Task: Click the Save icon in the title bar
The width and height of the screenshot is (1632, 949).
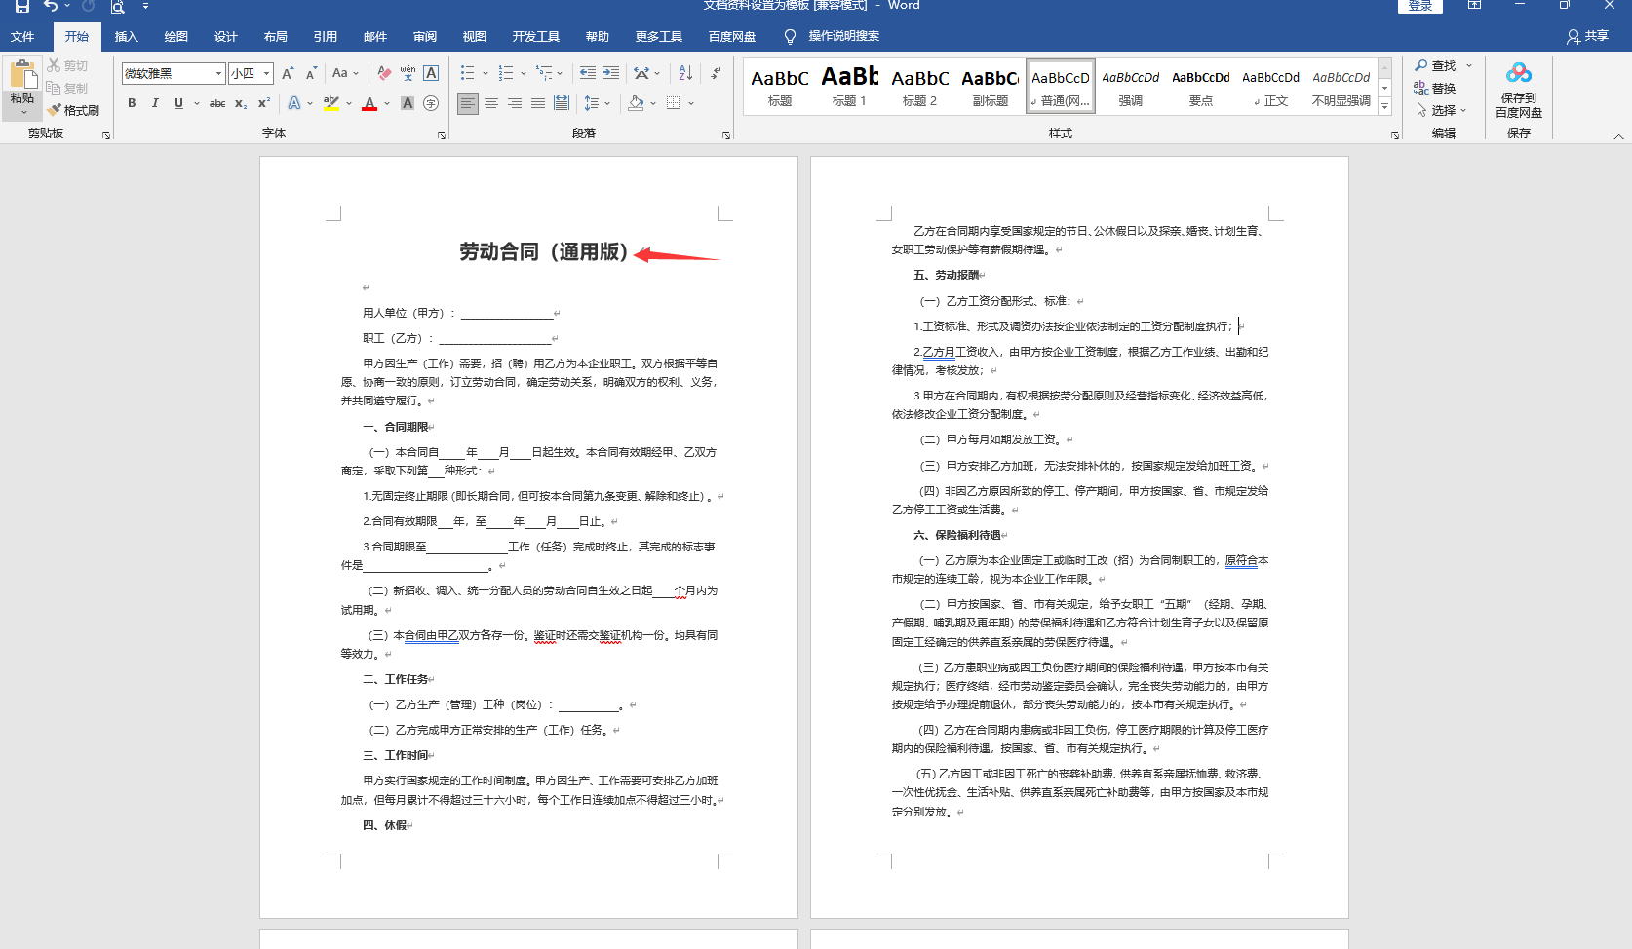Action: point(21,6)
